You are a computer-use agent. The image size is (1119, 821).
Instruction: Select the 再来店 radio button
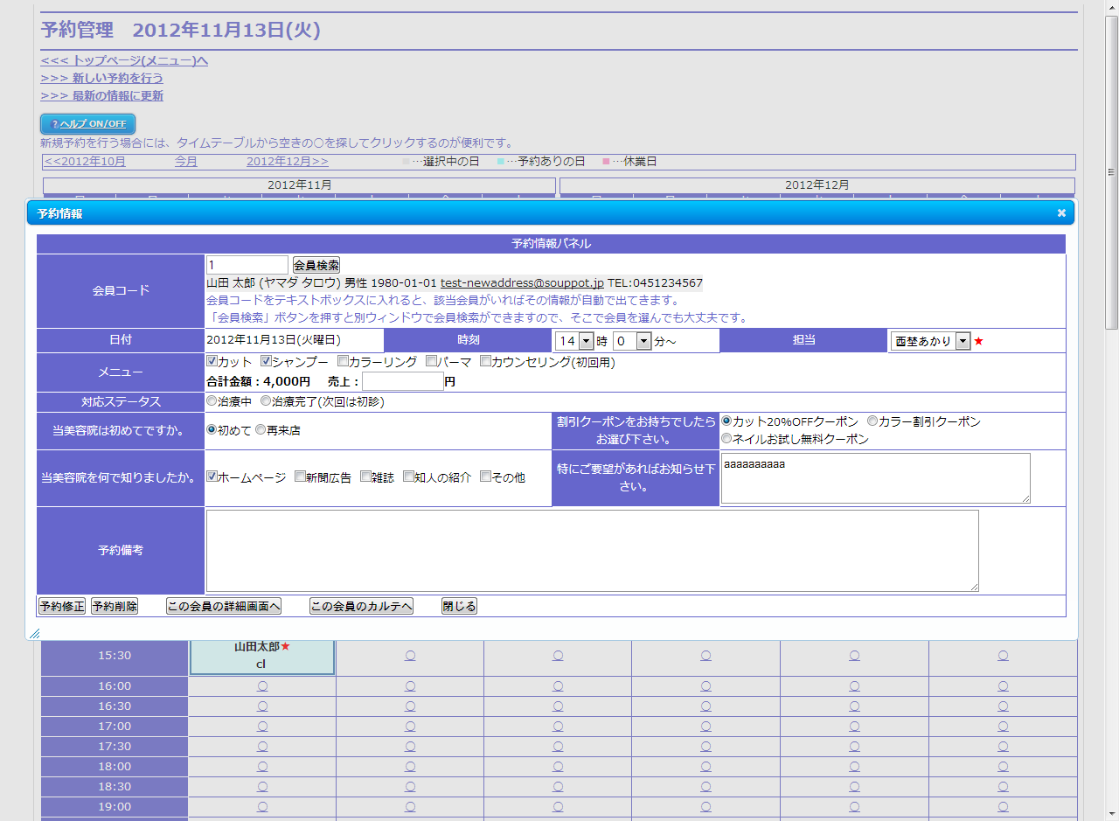261,430
